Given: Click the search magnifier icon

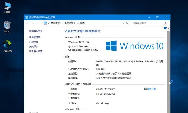Looking at the screenshot, I should pos(165,23).
